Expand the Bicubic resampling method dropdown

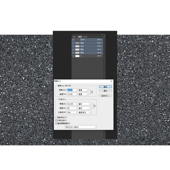tap(81, 127)
